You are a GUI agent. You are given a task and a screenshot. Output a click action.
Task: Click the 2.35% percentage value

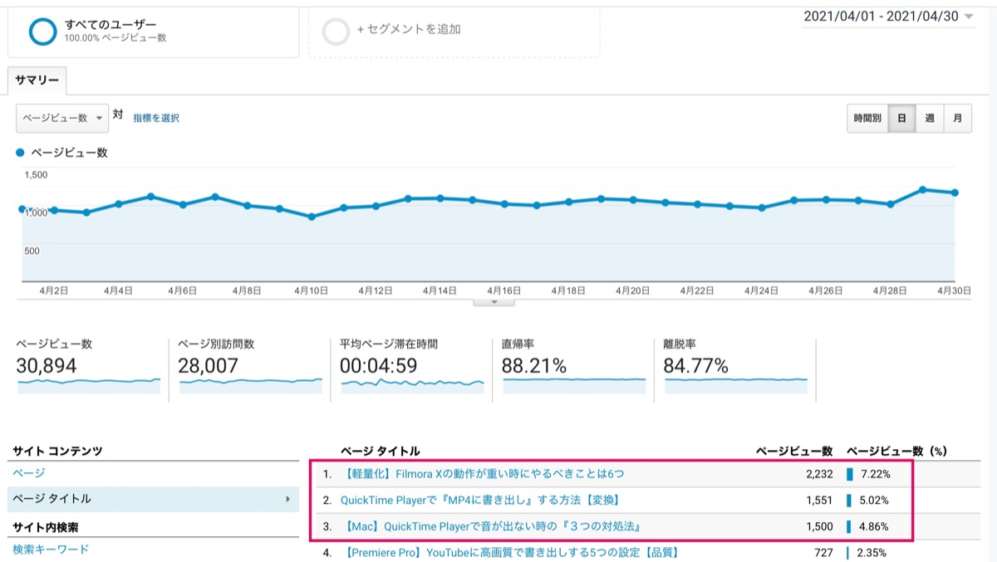(x=871, y=552)
